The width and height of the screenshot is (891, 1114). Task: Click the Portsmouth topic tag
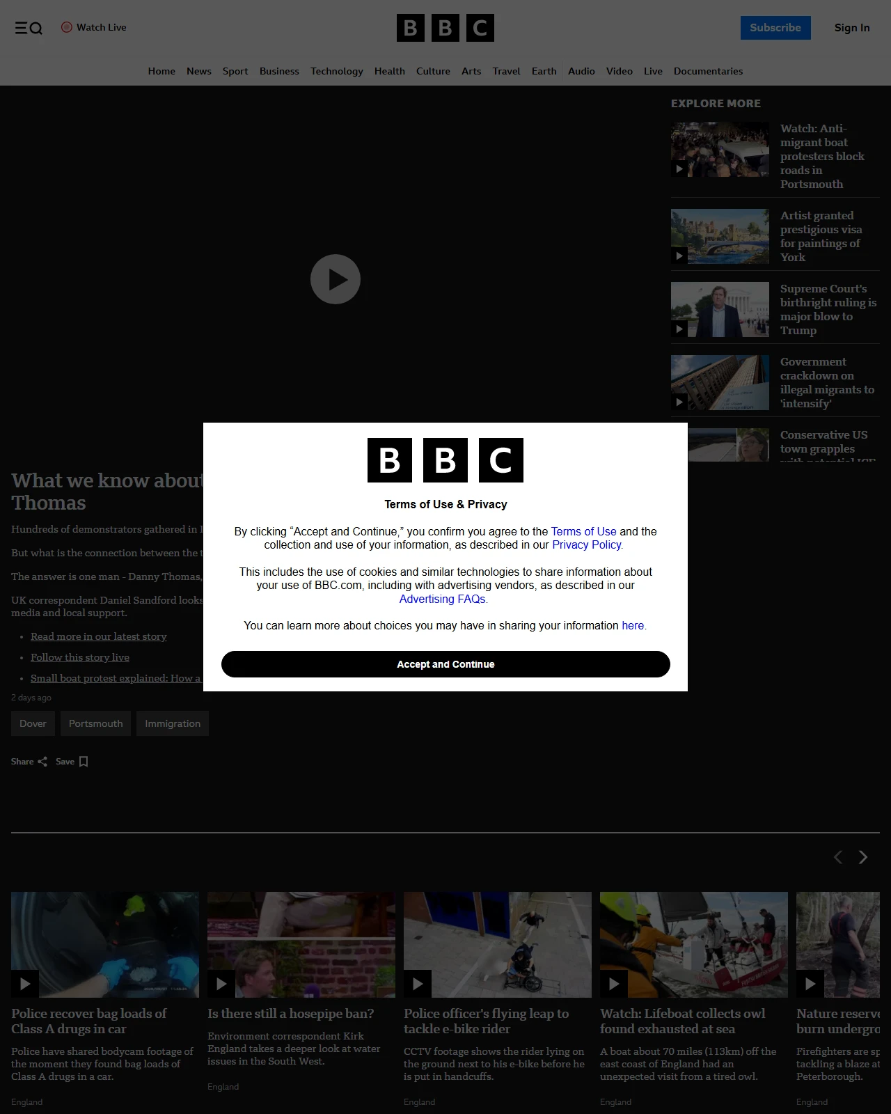pos(95,723)
